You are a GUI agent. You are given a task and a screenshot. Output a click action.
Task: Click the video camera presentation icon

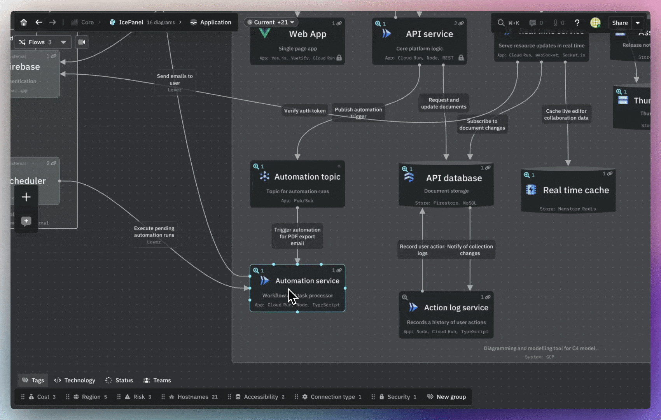tap(82, 42)
